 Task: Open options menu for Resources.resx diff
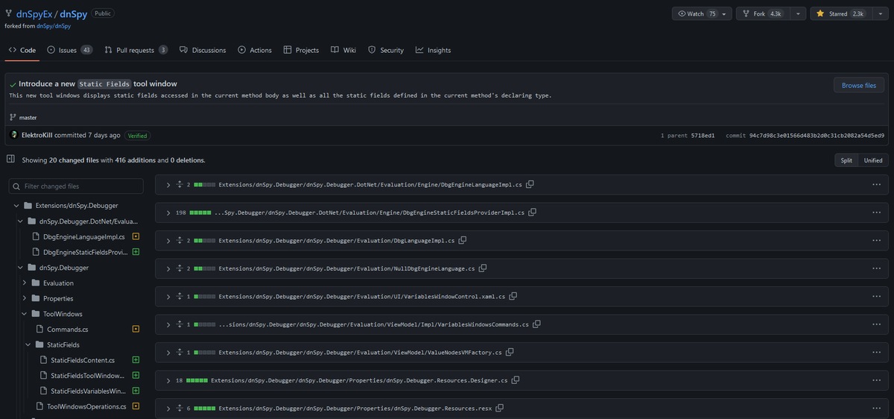[x=876, y=408]
